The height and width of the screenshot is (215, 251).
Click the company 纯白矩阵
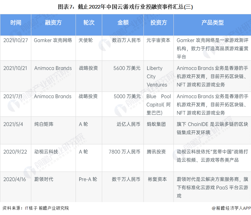point(44,124)
